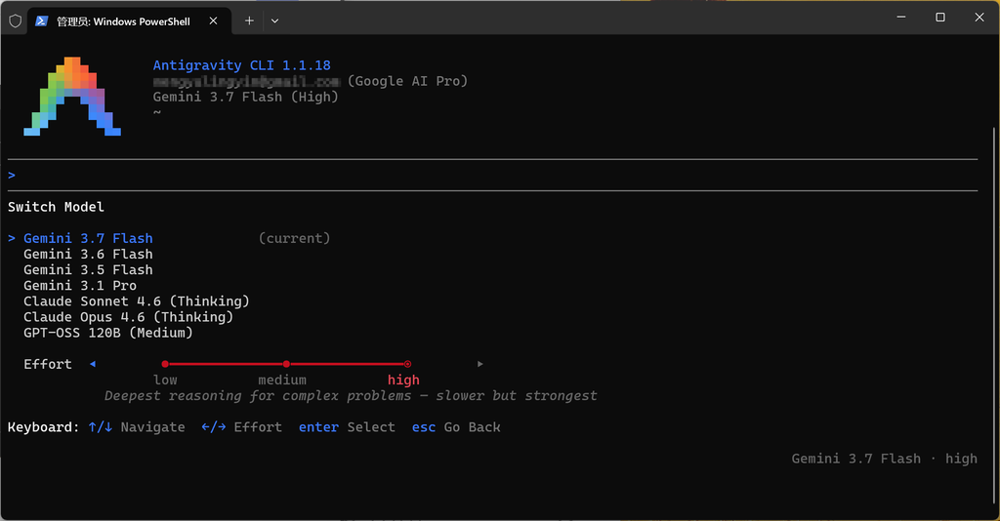Select the high effort slider endpoint
Image resolution: width=1000 pixels, height=521 pixels.
(x=407, y=364)
